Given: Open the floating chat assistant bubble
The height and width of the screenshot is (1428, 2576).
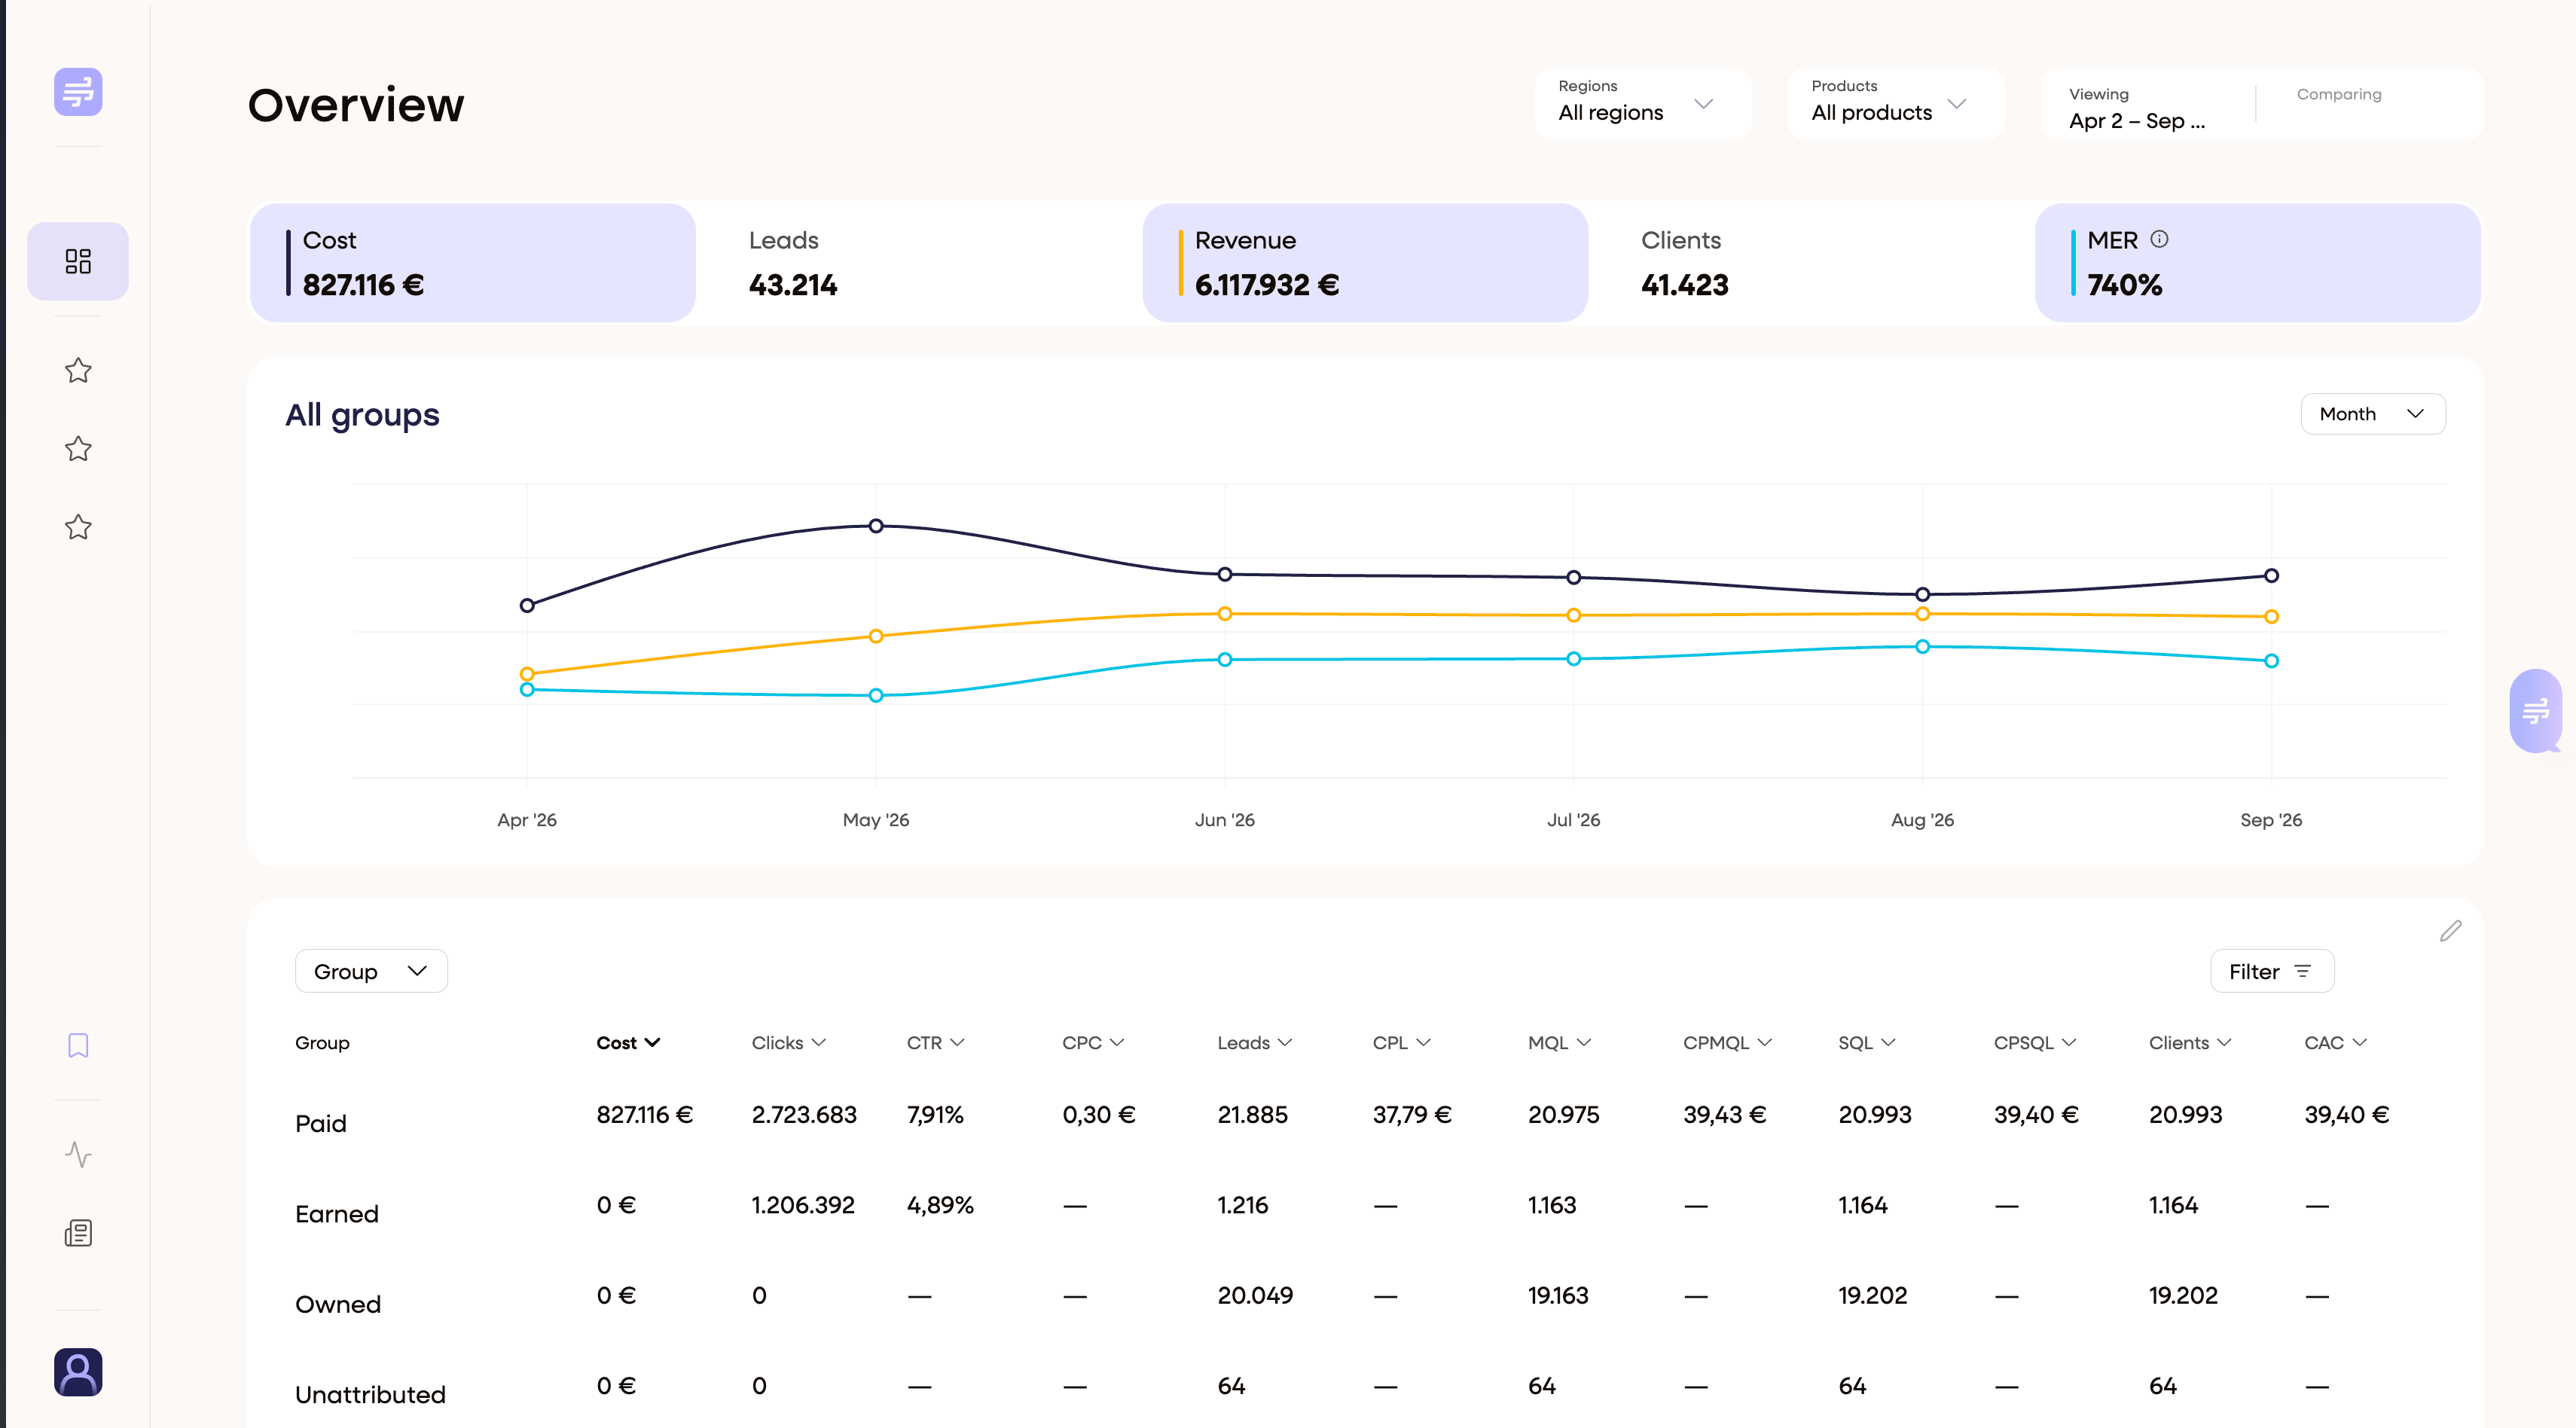Looking at the screenshot, I should point(2535,711).
